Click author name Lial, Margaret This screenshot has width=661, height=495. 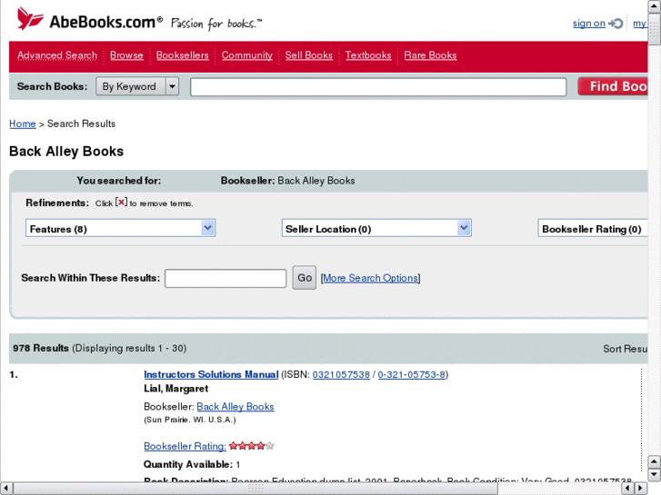coord(175,389)
